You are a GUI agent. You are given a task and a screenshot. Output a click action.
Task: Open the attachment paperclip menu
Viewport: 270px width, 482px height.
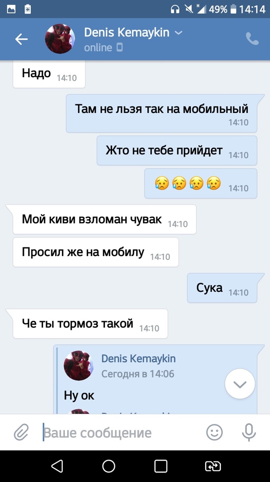[21, 432]
